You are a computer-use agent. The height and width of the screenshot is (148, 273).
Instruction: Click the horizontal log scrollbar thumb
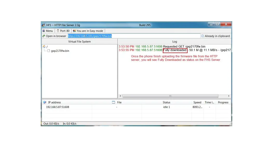click(x=170, y=96)
